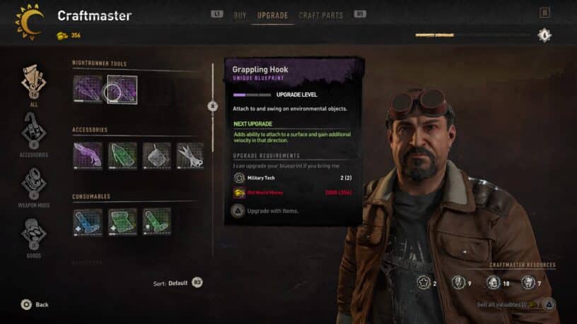Select the ALL category icon

(33, 83)
